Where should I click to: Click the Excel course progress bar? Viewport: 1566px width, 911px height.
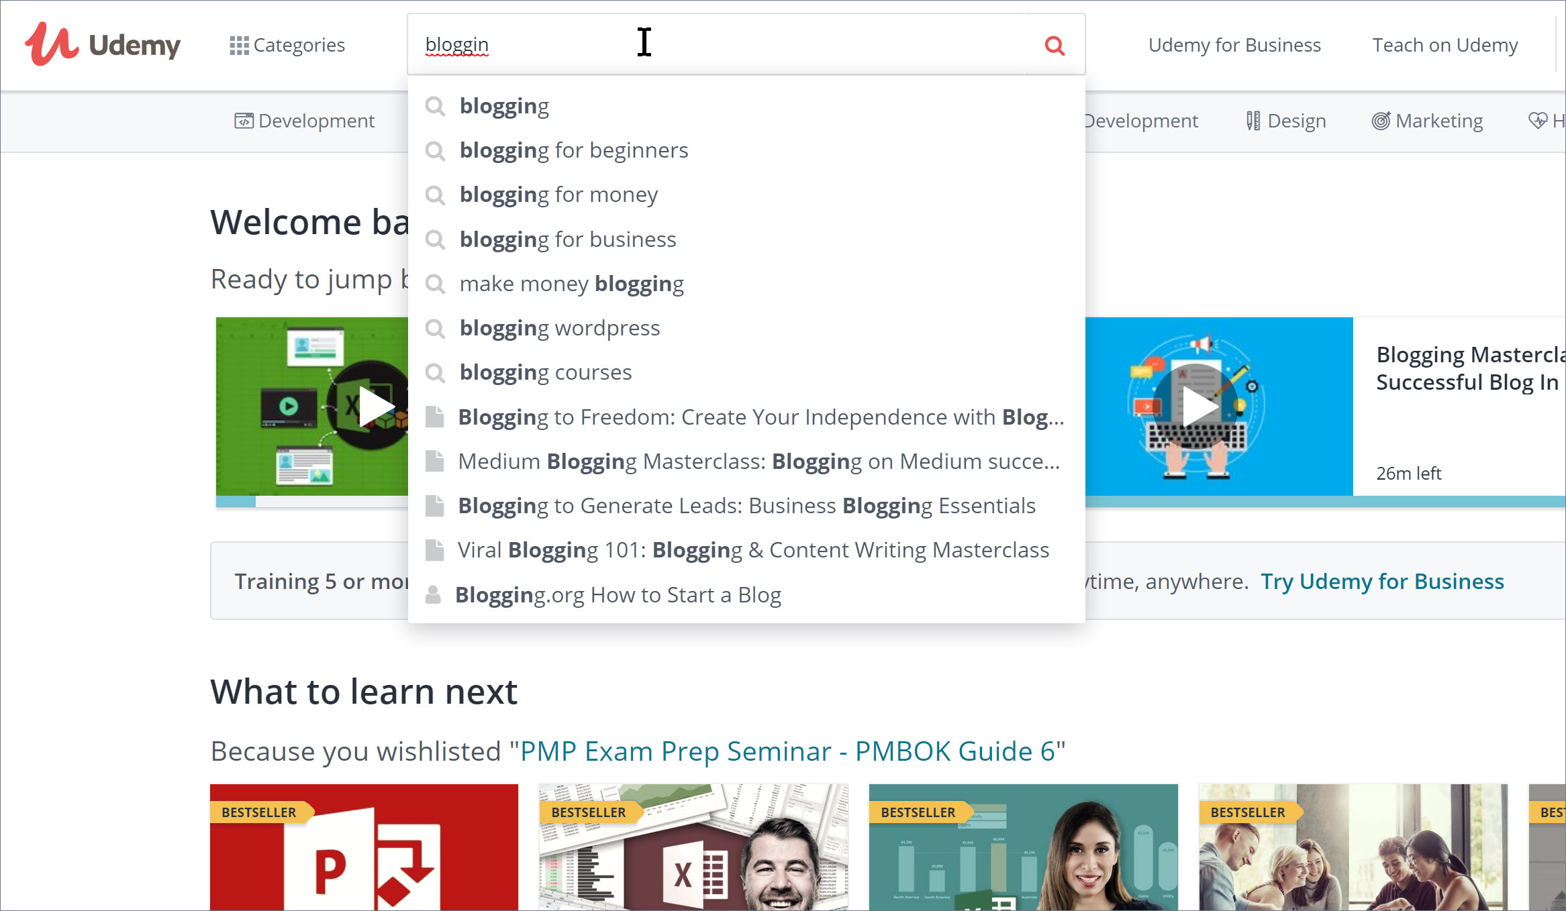click(311, 501)
